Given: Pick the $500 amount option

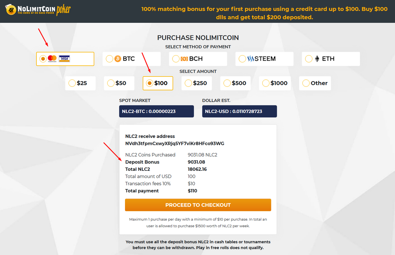Looking at the screenshot, I should tap(235, 83).
